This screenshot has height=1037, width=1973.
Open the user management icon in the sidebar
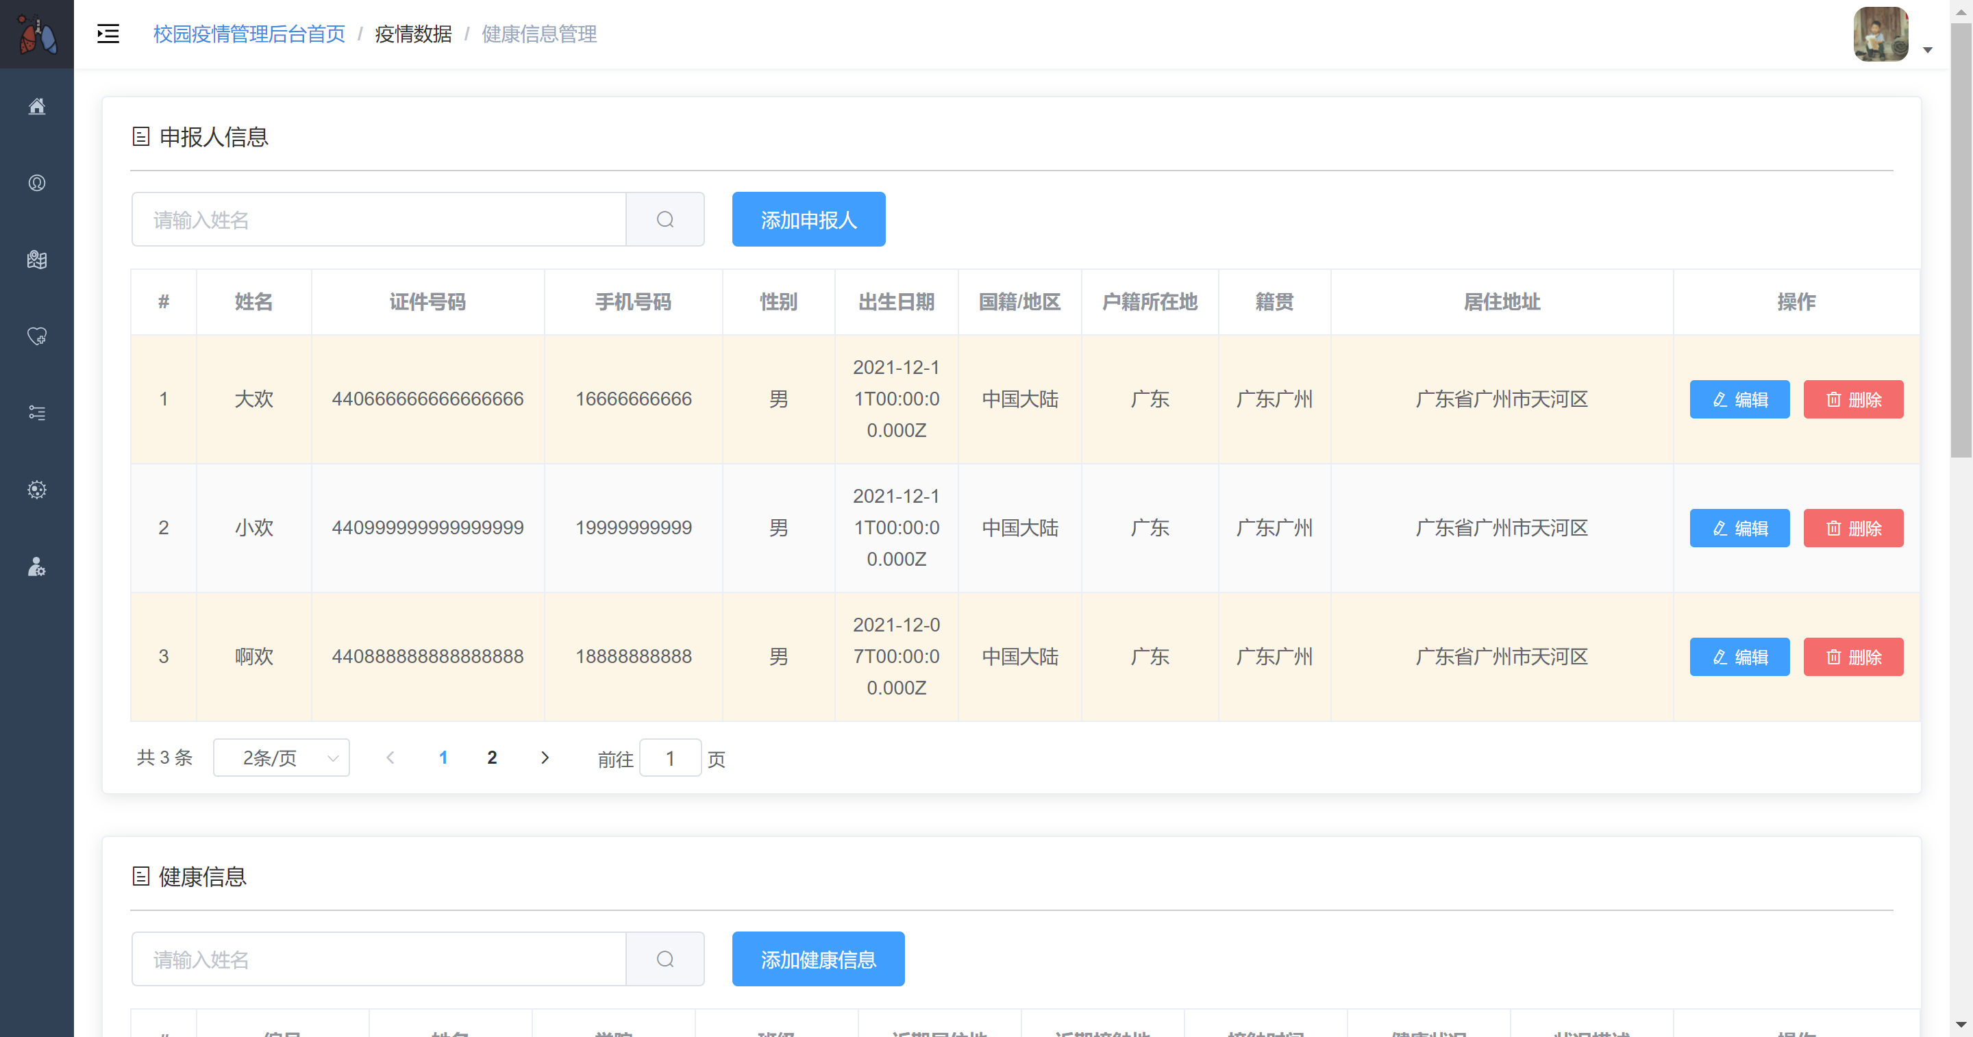coord(37,566)
